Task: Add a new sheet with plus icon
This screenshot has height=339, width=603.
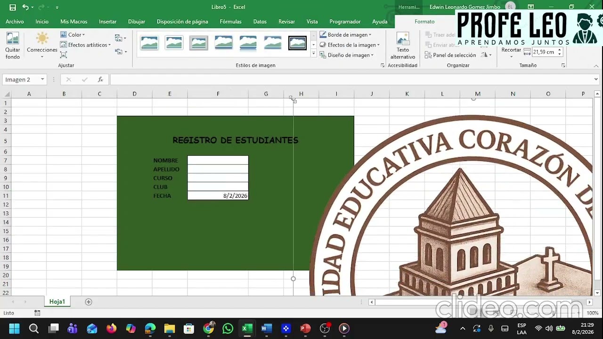Action: click(89, 302)
